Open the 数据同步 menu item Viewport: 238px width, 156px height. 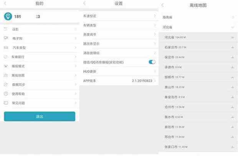point(40,84)
